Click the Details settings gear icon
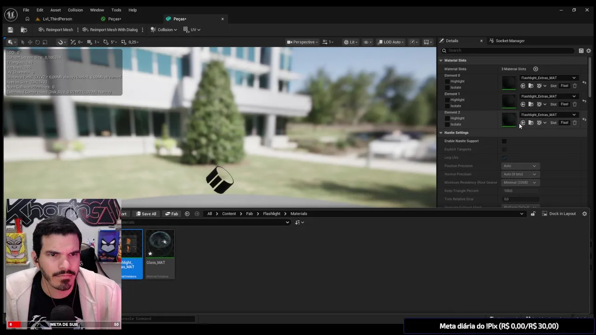Image resolution: width=596 pixels, height=335 pixels. [589, 51]
